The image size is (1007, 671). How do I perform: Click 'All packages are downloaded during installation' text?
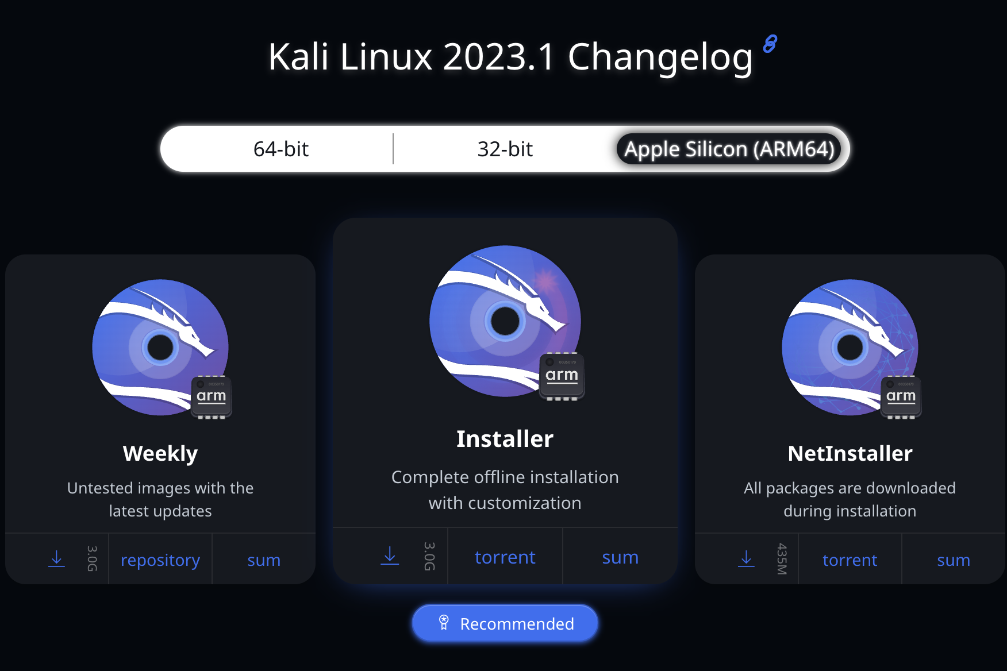(850, 499)
